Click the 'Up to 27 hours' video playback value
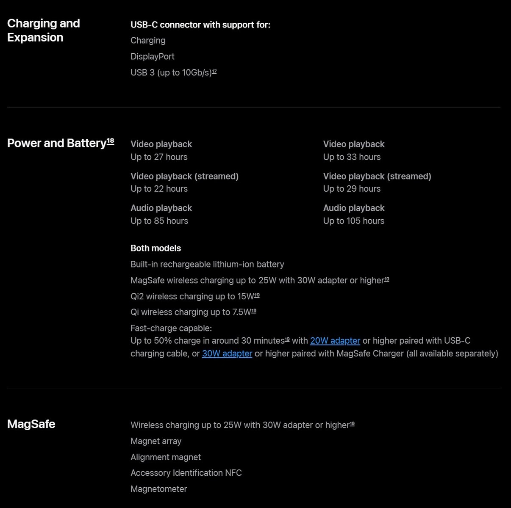 click(159, 157)
